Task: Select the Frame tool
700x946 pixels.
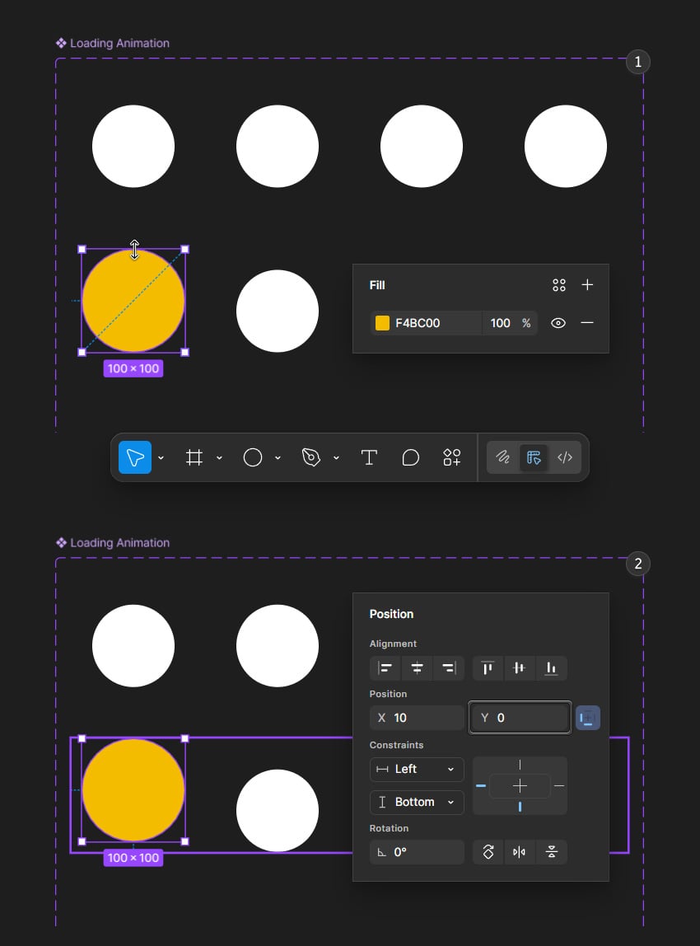Action: [x=194, y=457]
